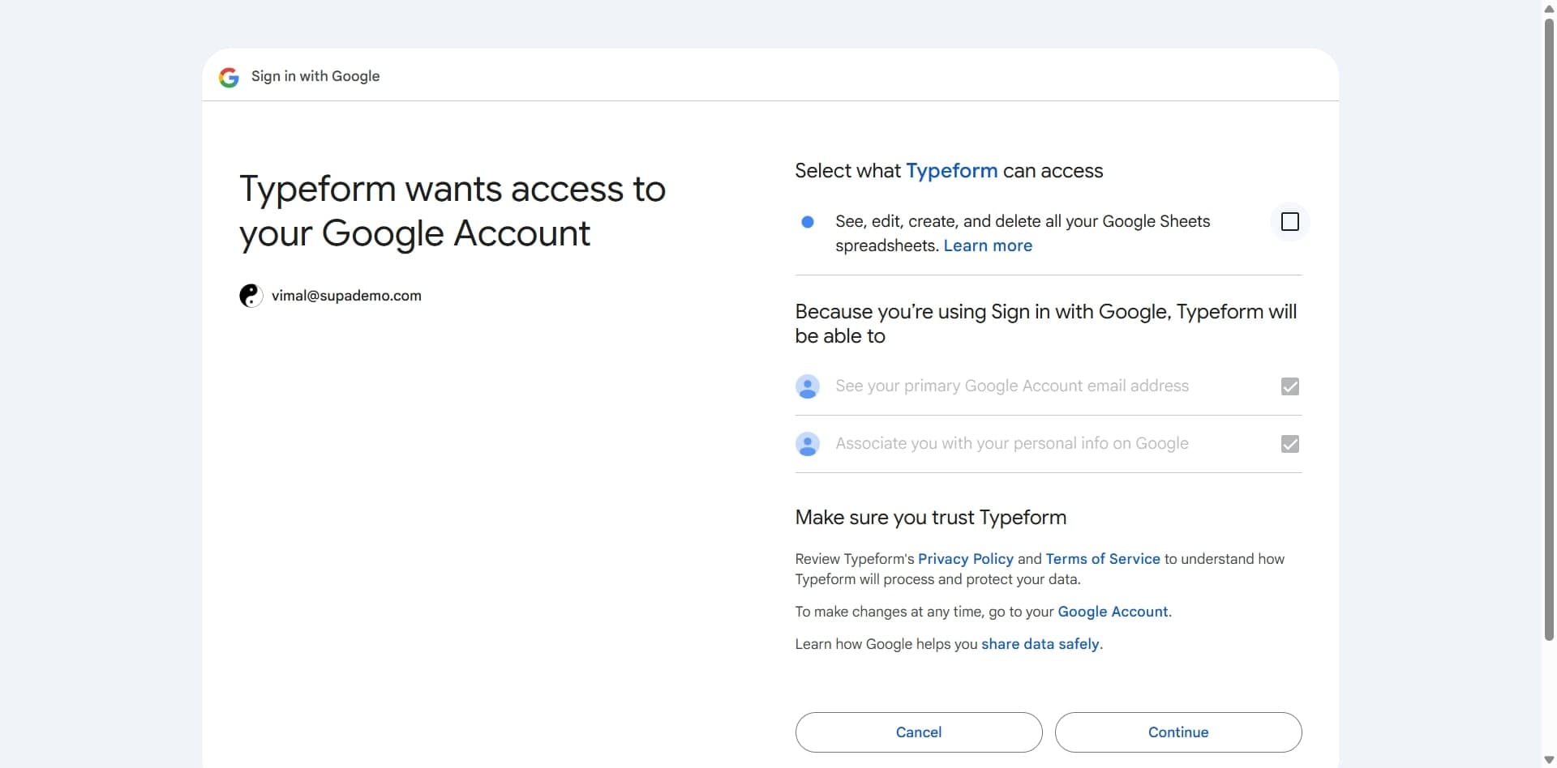Click the scrollbar down arrow

(1549, 761)
